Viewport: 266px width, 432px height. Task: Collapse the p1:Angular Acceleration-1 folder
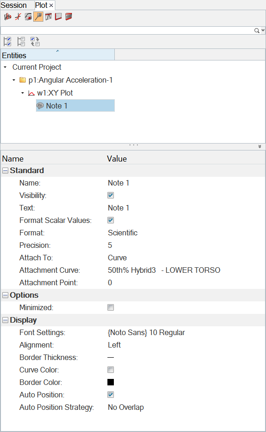point(14,80)
